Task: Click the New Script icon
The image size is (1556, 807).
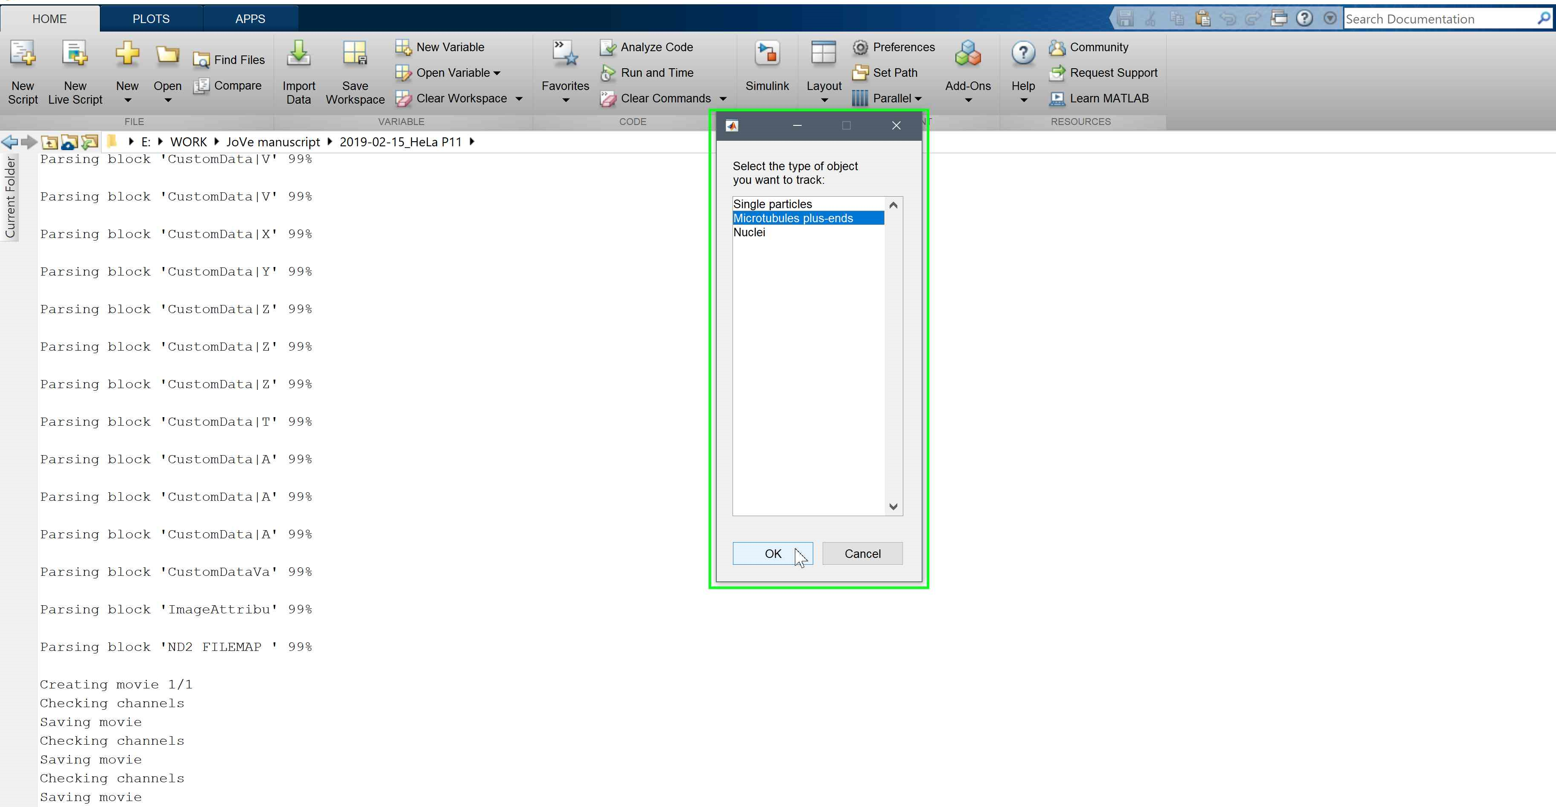Action: tap(23, 54)
